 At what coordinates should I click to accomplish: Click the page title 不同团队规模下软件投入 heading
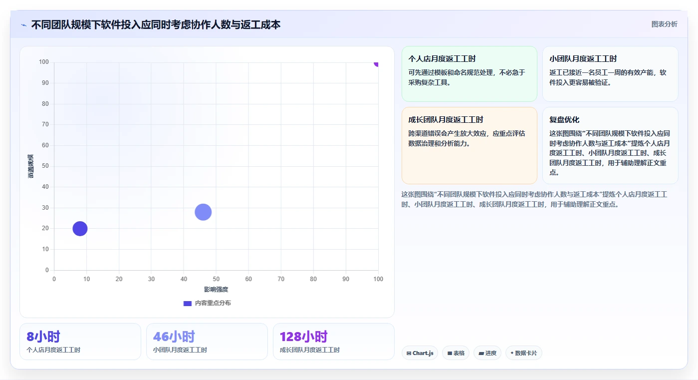point(156,24)
